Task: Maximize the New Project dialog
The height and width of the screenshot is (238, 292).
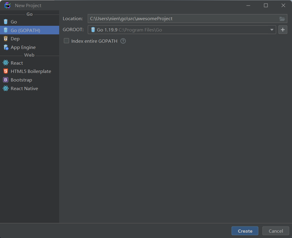Action: pos(266,5)
